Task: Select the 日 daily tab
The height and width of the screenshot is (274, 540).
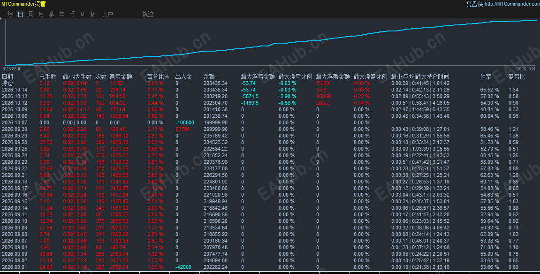Action: 21,14
